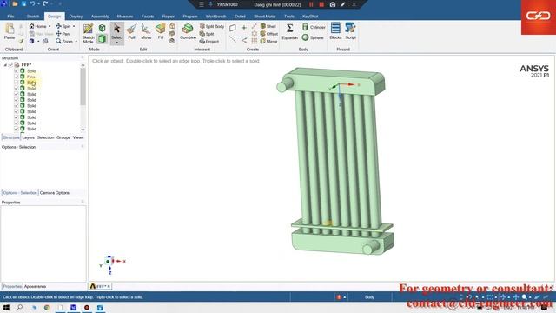This screenshot has width=556, height=313.
Task: Click the Redo icon in title bar
Action: coord(45,3)
